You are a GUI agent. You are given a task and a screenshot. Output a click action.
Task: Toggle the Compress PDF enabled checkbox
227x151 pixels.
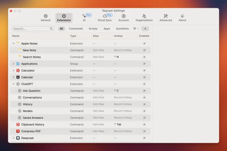(144, 131)
